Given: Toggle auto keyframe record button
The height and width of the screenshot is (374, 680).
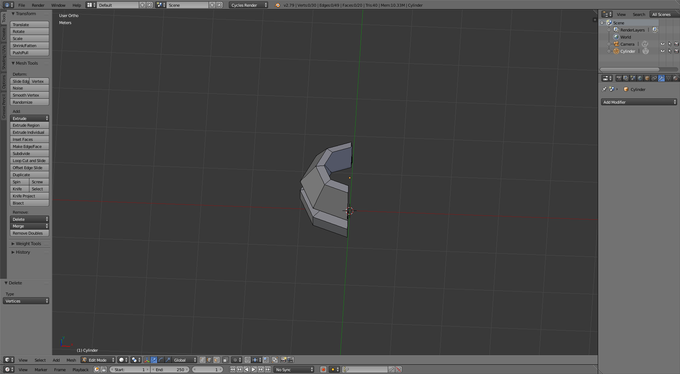Looking at the screenshot, I should click(323, 369).
